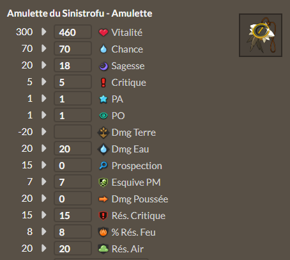Click the arrow beside -20 Dmg Terre
Screen dimensions: 290x260
point(44,131)
